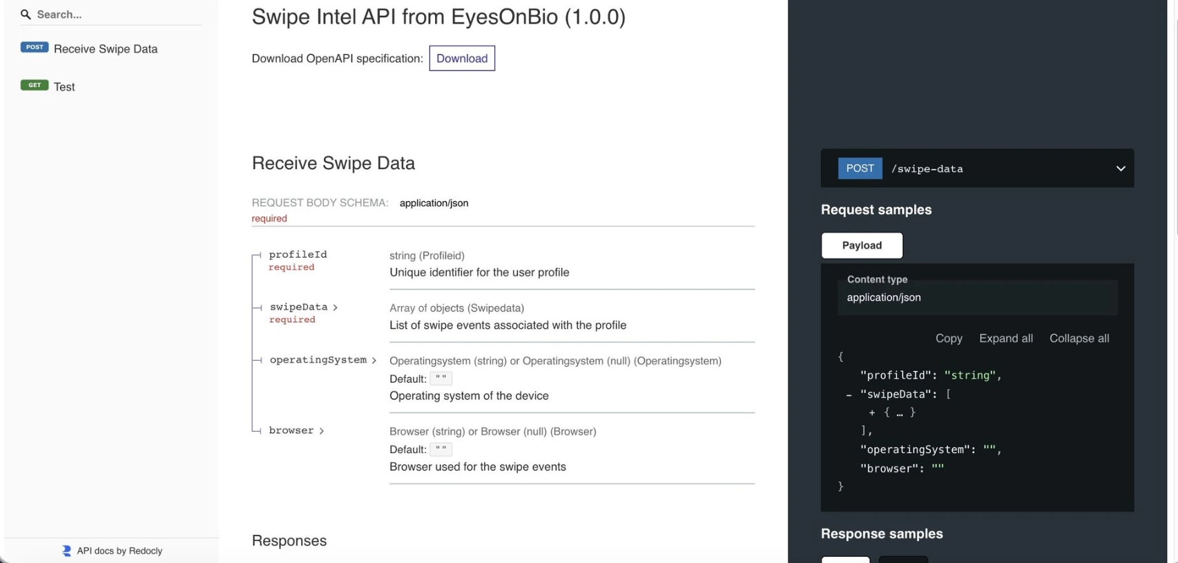This screenshot has height=563, width=1178.
Task: Open API docs by Redocly link
Action: (x=119, y=551)
